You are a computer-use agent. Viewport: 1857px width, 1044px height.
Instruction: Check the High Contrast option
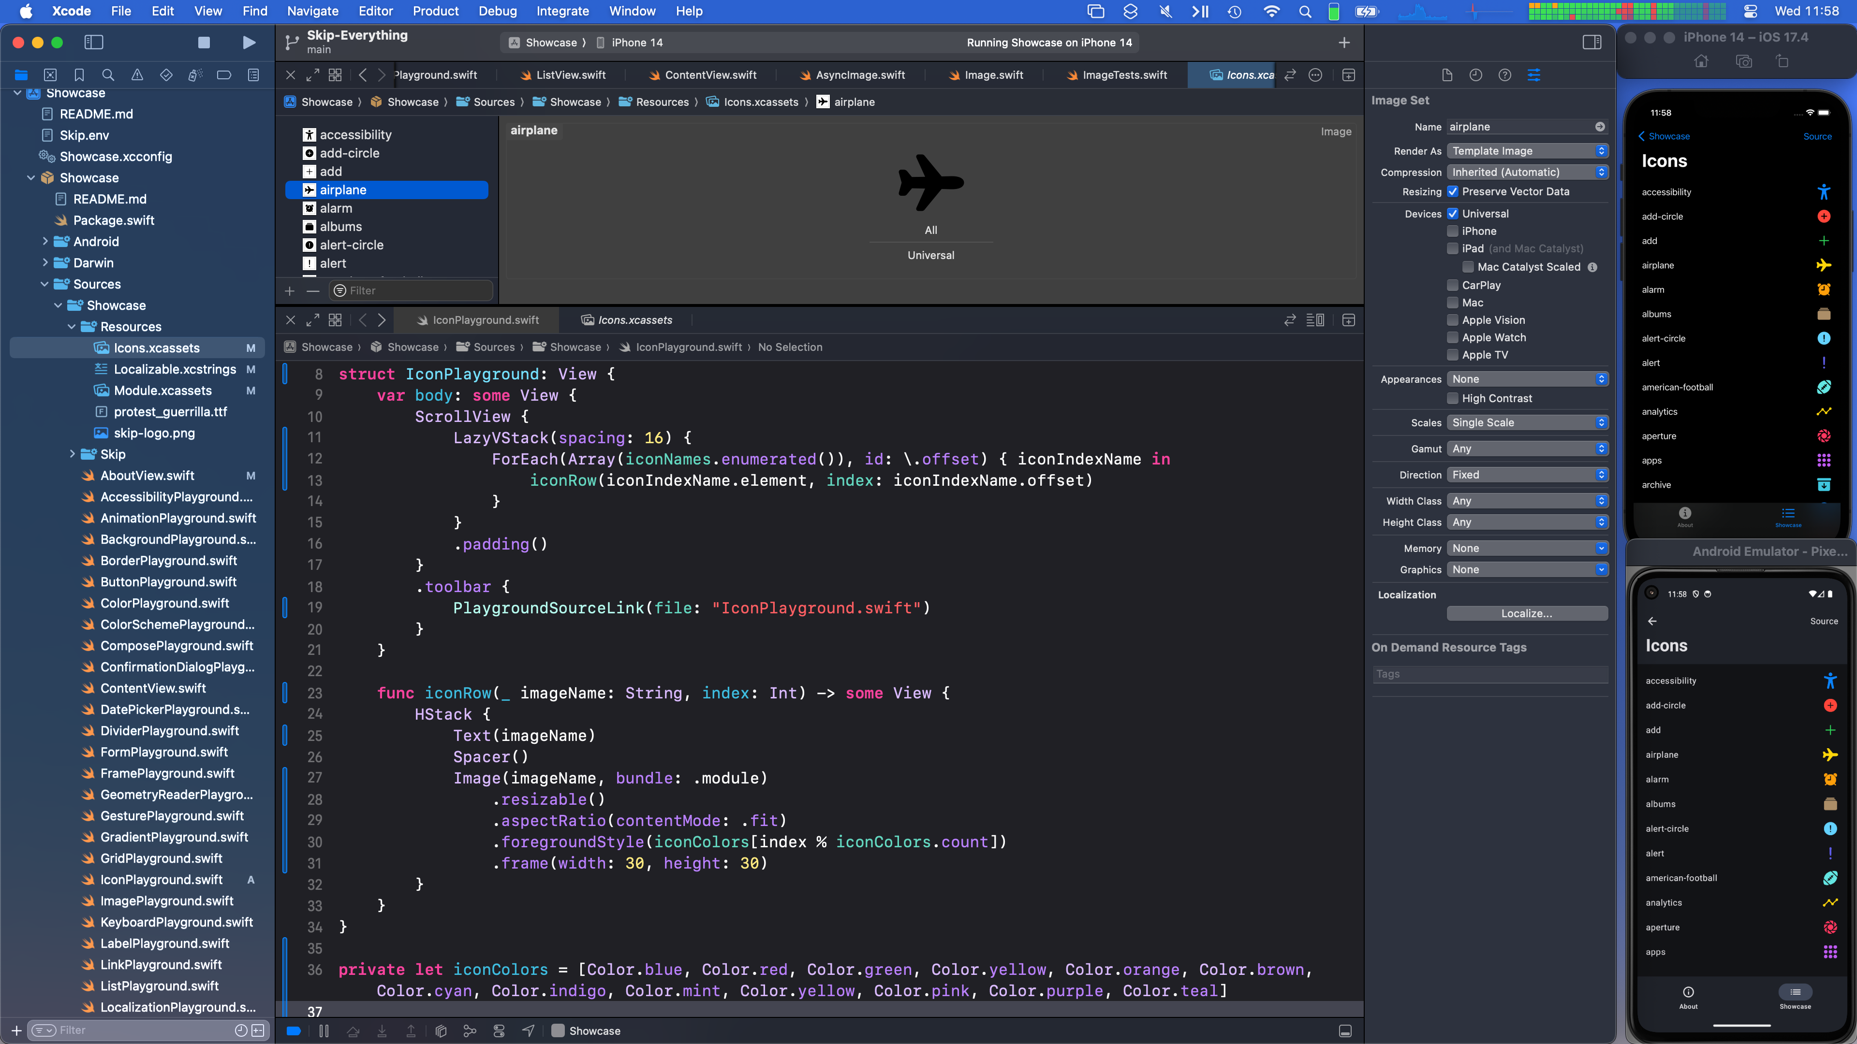1453,398
